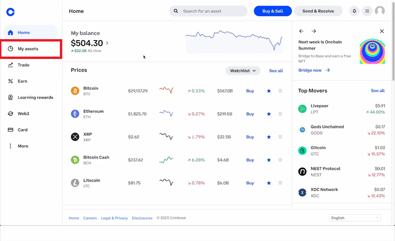Click the balance history chart
The height and width of the screenshot is (241, 395).
(234, 42)
